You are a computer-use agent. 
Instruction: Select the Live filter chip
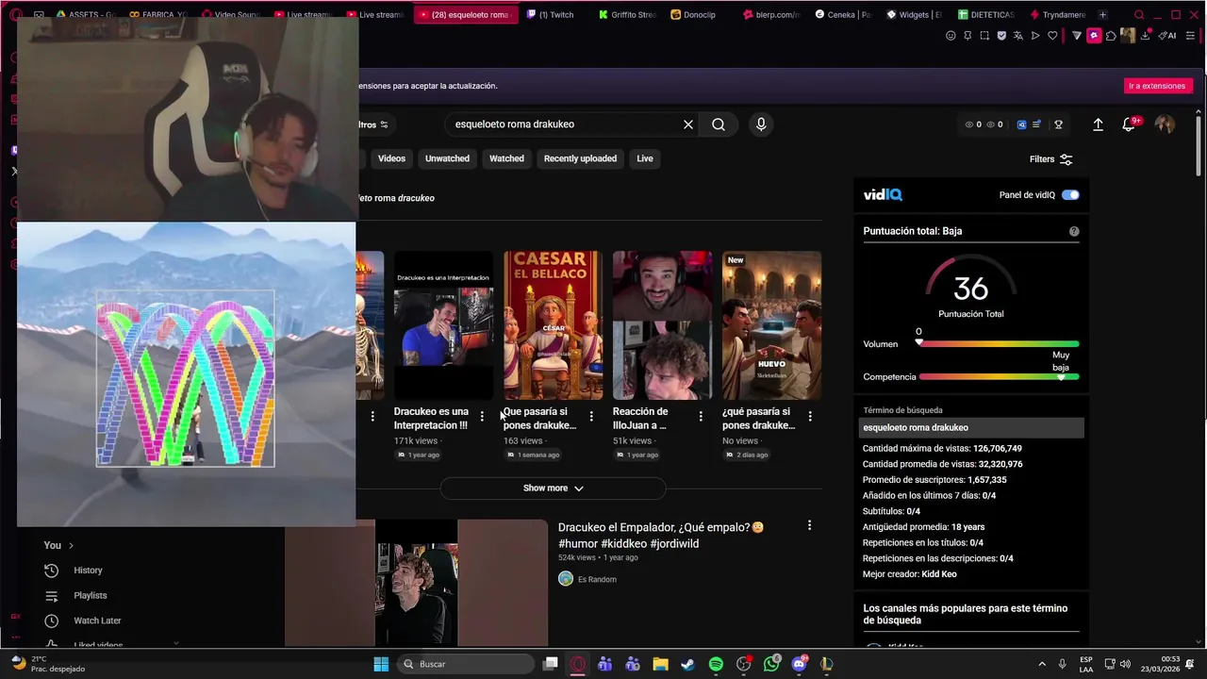(x=645, y=158)
